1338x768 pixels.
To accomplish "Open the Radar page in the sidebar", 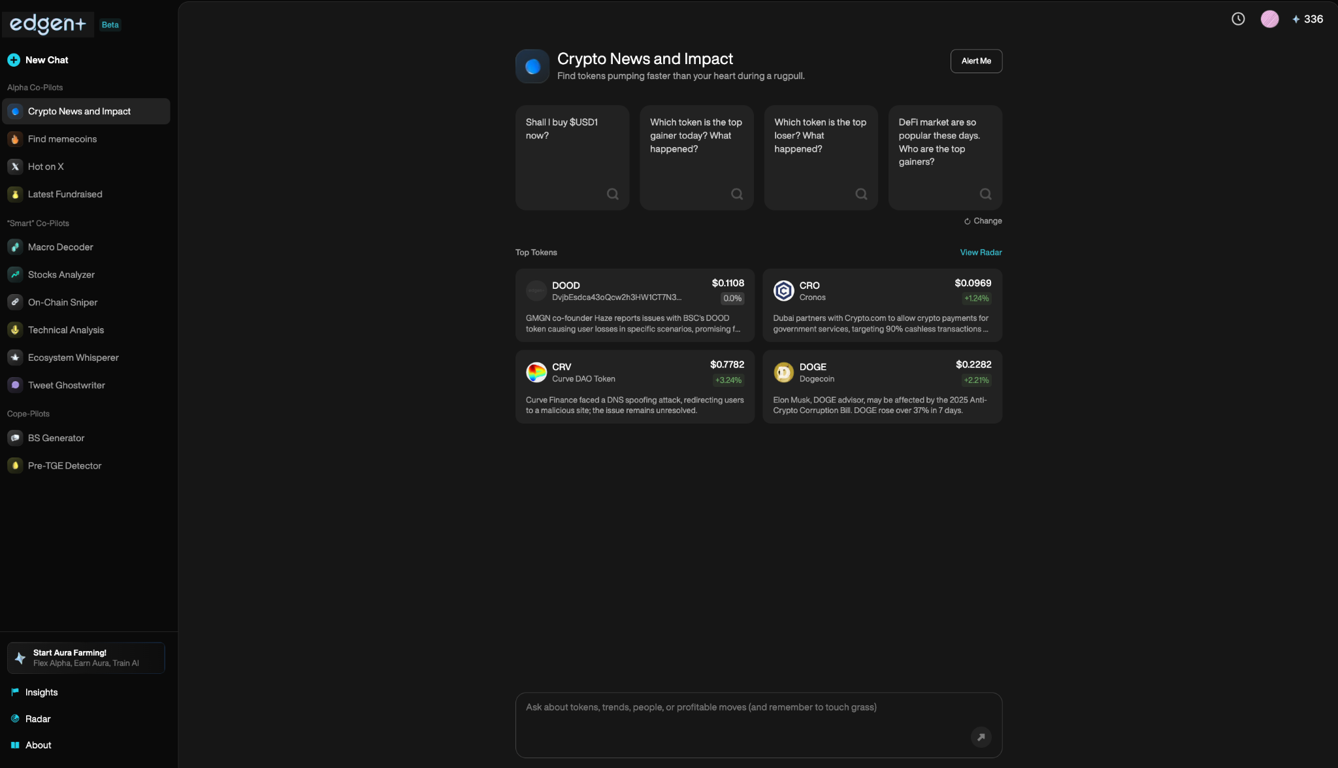I will click(x=37, y=719).
